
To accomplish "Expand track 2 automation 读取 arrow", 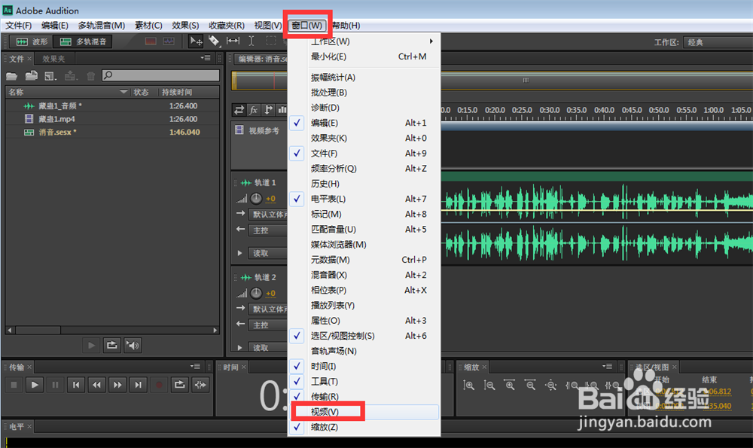I will click(x=239, y=347).
